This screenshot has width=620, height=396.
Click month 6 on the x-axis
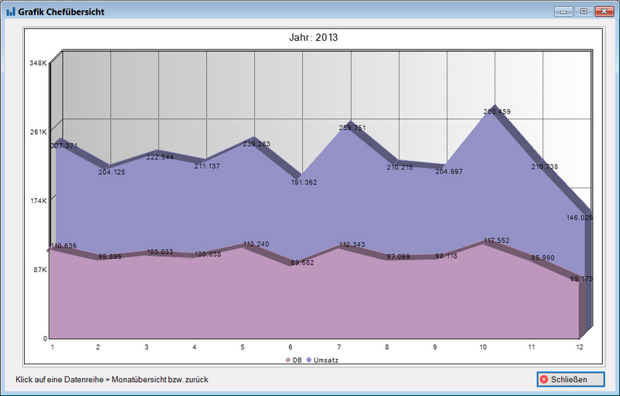coord(291,348)
